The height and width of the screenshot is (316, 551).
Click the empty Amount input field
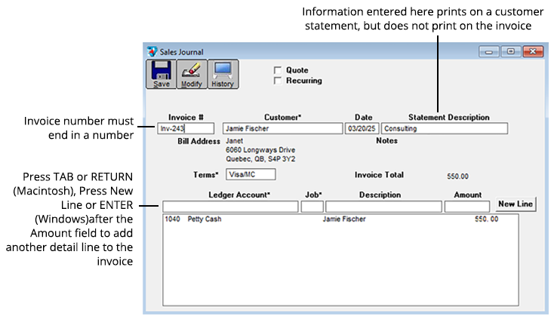(x=468, y=207)
